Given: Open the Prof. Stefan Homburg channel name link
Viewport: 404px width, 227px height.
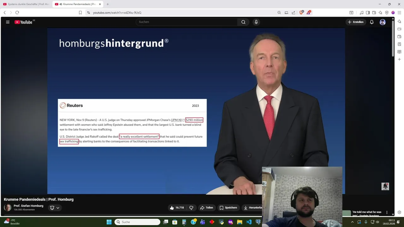Looking at the screenshot, I should pos(28,206).
